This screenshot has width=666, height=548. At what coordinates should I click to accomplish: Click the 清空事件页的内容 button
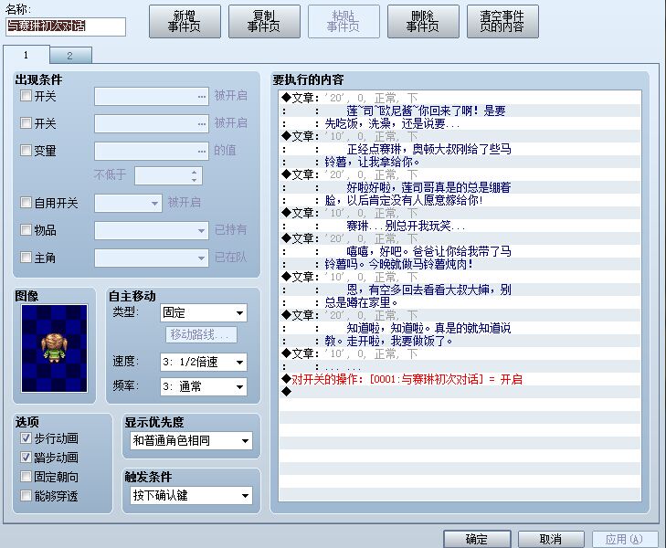click(502, 21)
